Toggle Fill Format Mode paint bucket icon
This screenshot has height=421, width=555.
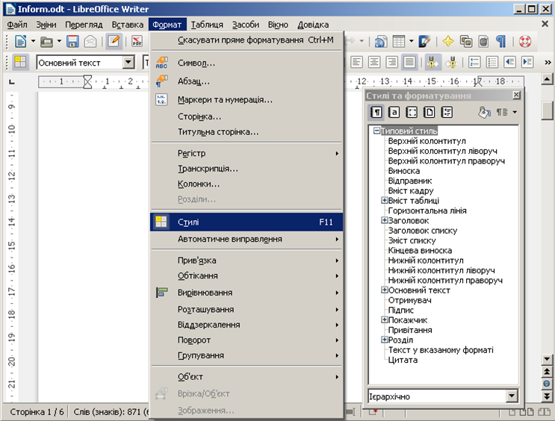pos(484,113)
